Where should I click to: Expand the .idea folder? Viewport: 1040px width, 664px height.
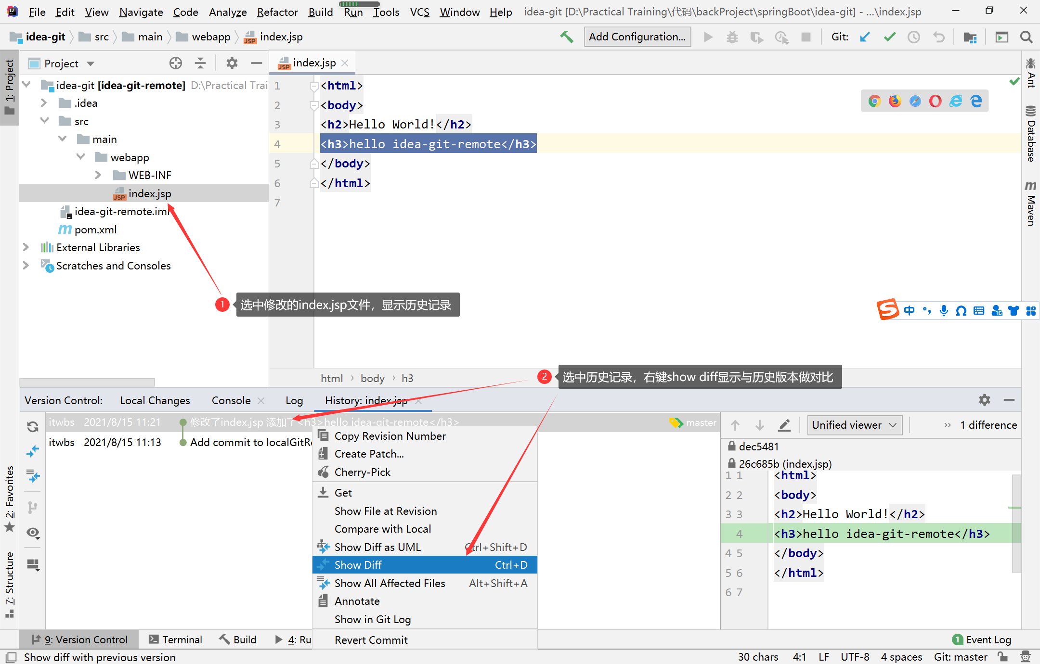pos(44,103)
